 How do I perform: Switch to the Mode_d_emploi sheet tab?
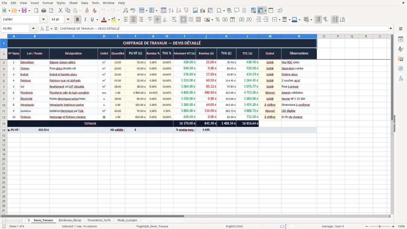click(127, 220)
